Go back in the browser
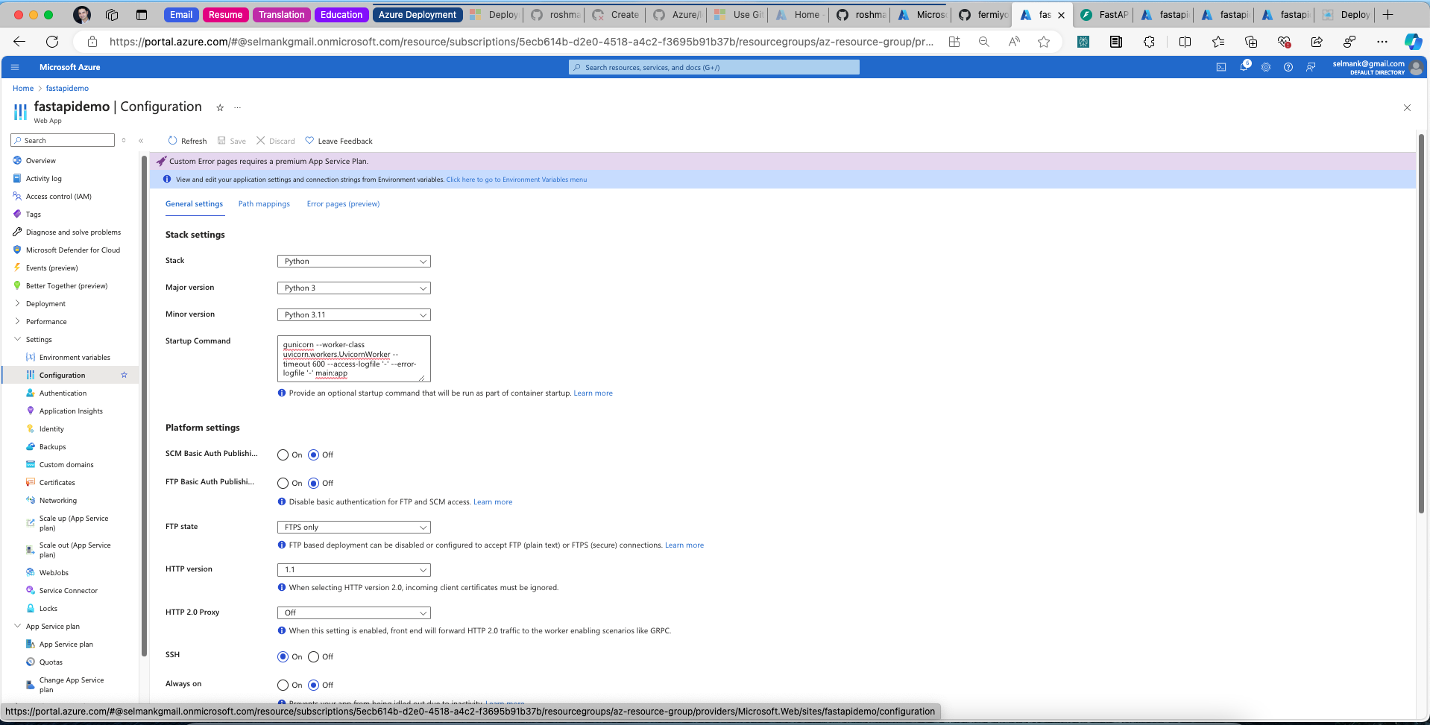 tap(19, 42)
